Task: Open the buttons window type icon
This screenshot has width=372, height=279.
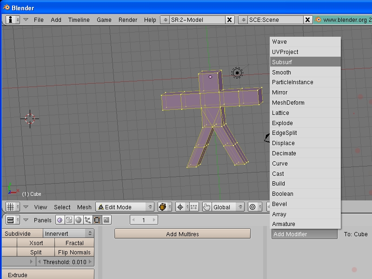Action: pyautogui.click(x=13, y=220)
